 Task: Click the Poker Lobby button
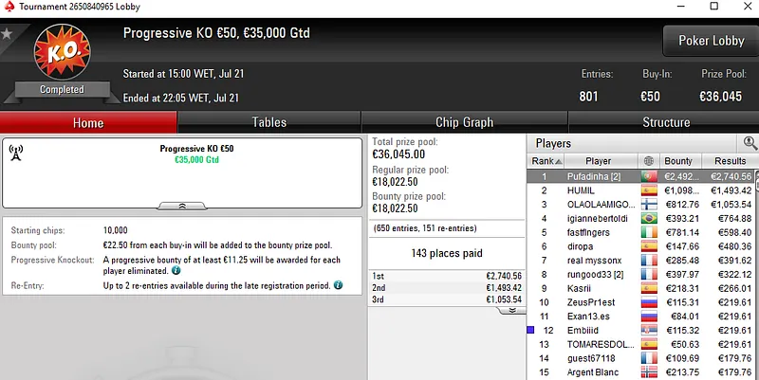coord(710,41)
